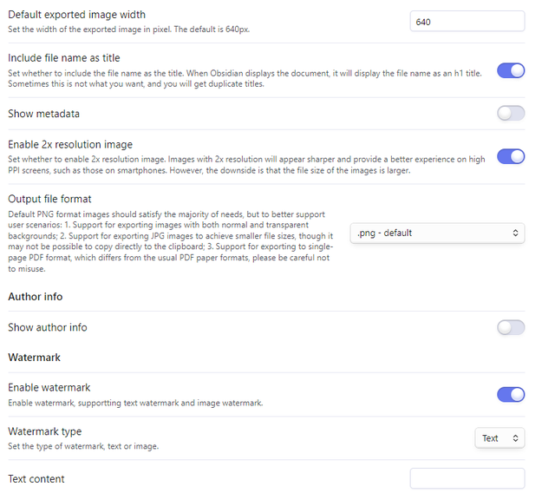Turn on the Show metadata switch
The image size is (555, 493).
(511, 114)
